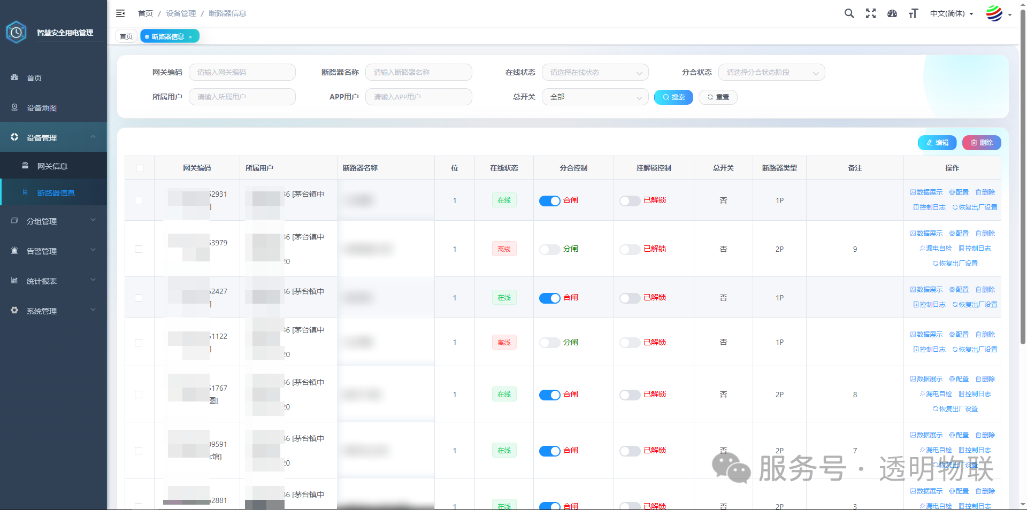Open the 中文(简体) language dropdown
This screenshot has height=510, width=1027.
952,13
